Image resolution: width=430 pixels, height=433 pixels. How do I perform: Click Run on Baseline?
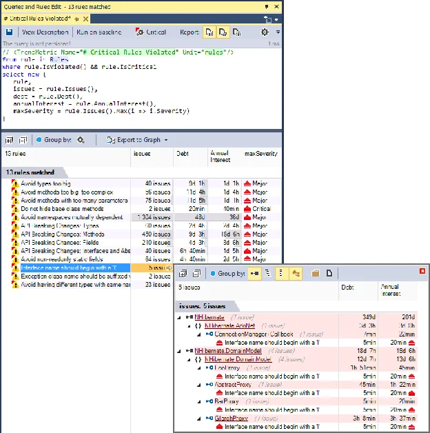click(x=99, y=32)
